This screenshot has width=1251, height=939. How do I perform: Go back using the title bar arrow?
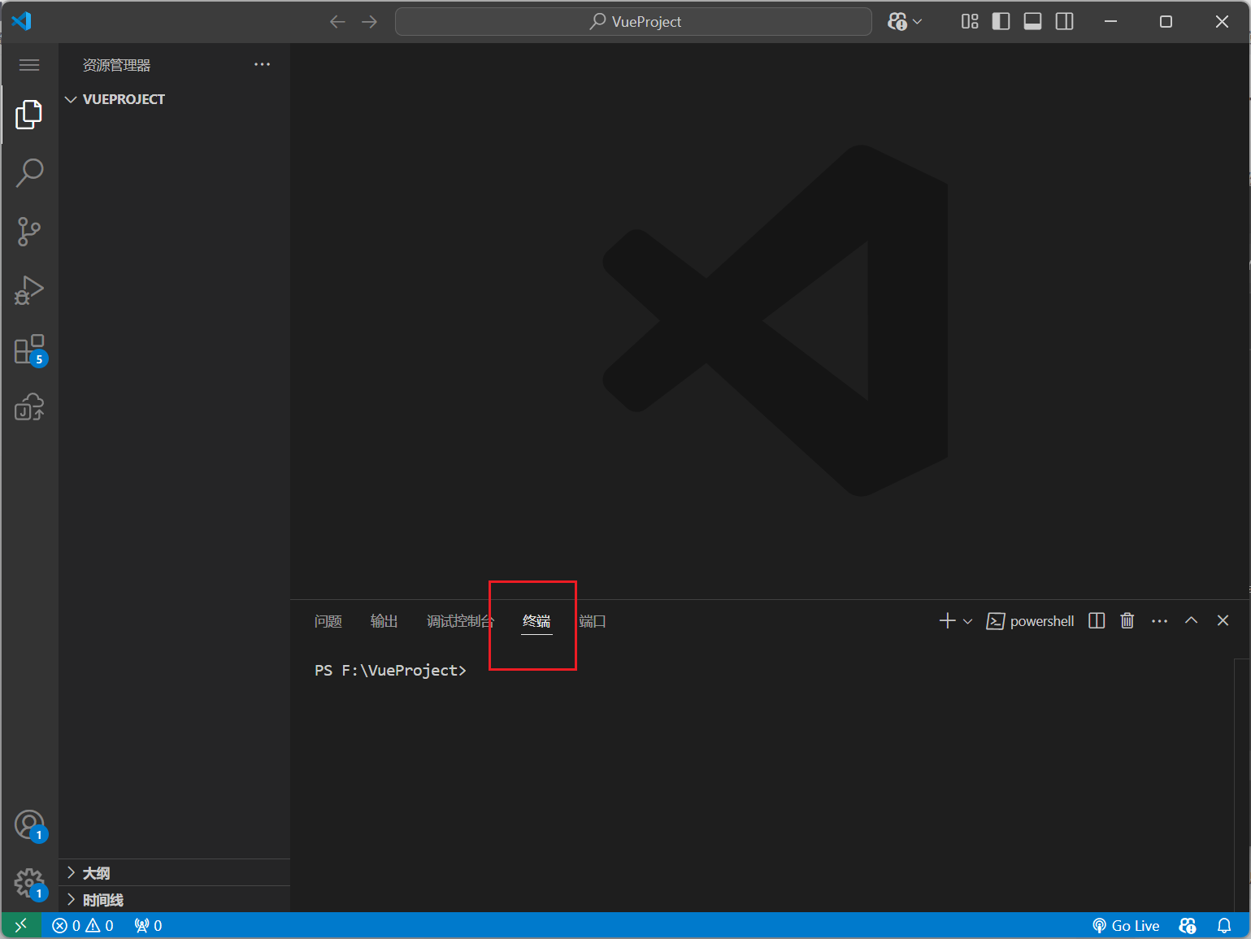337,22
